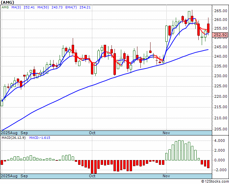Image resolution: width=229 pixels, height=184 pixels.
Task: Click the last red MACD histogram bar
Action: coord(208,164)
